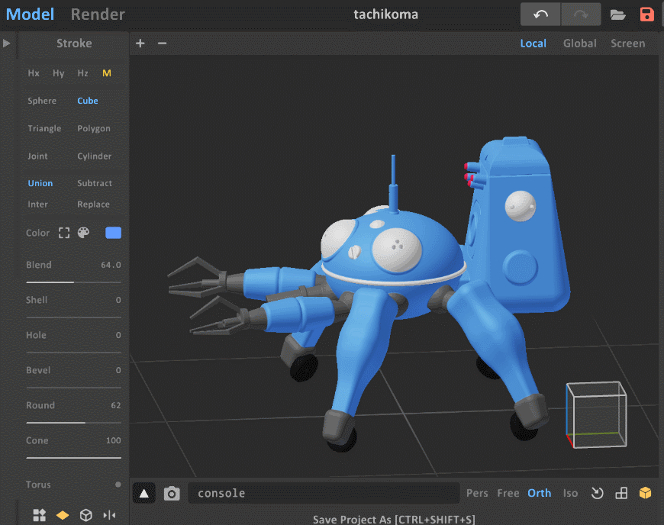Screen dimensions: 664x525
Task: Open a project with the folder icon
Action: 618,14
